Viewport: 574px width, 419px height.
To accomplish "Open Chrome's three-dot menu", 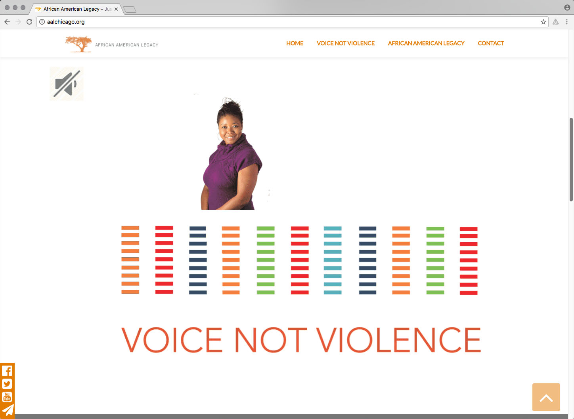I will coord(567,22).
